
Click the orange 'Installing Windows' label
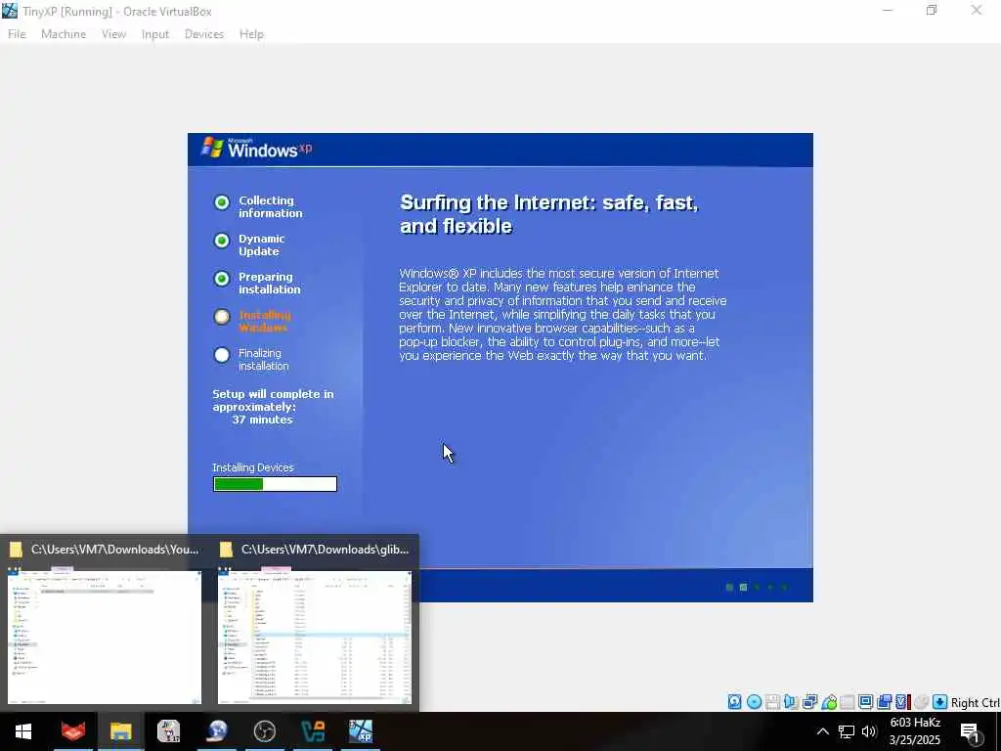pyautogui.click(x=264, y=321)
